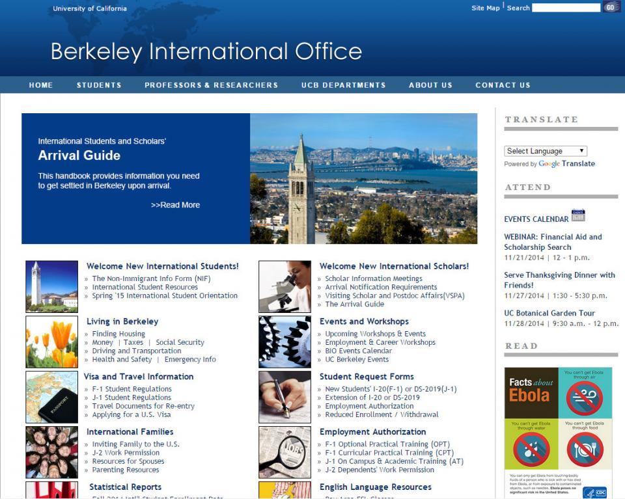Viewport: 625px width, 499px height.
Task: Open Scholar Information Meetings link
Action: pyautogui.click(x=374, y=278)
